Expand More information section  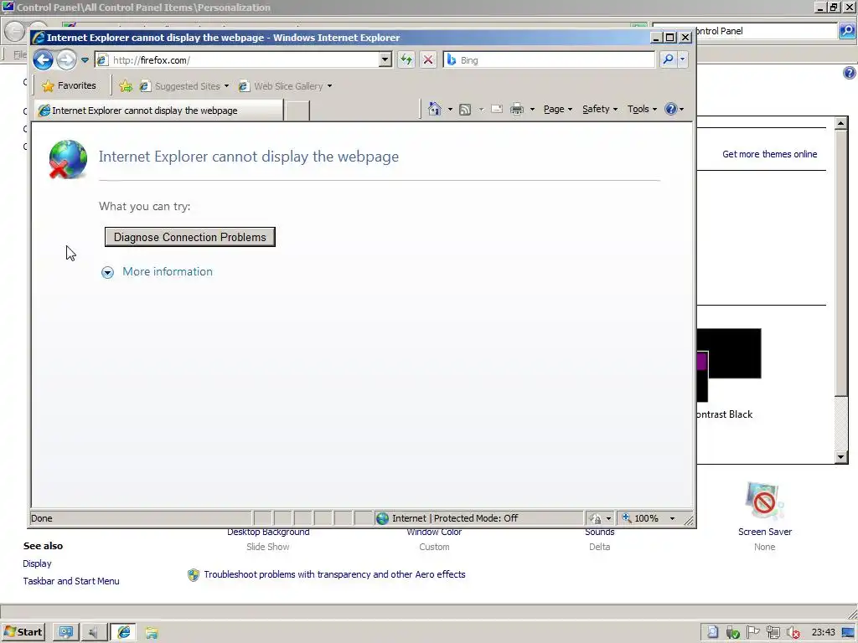click(157, 272)
